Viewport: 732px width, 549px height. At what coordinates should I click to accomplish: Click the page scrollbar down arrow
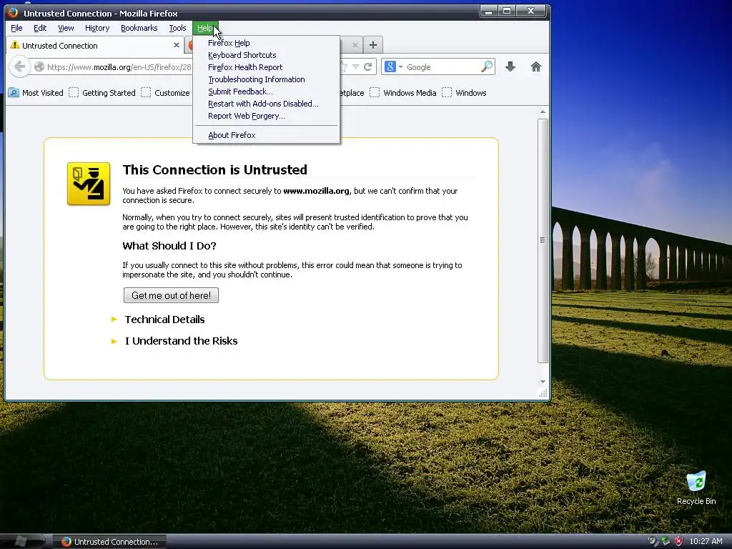pyautogui.click(x=543, y=382)
